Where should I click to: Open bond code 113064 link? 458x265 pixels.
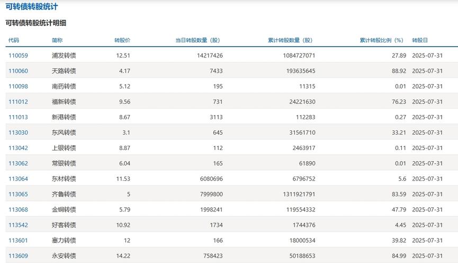click(x=18, y=179)
